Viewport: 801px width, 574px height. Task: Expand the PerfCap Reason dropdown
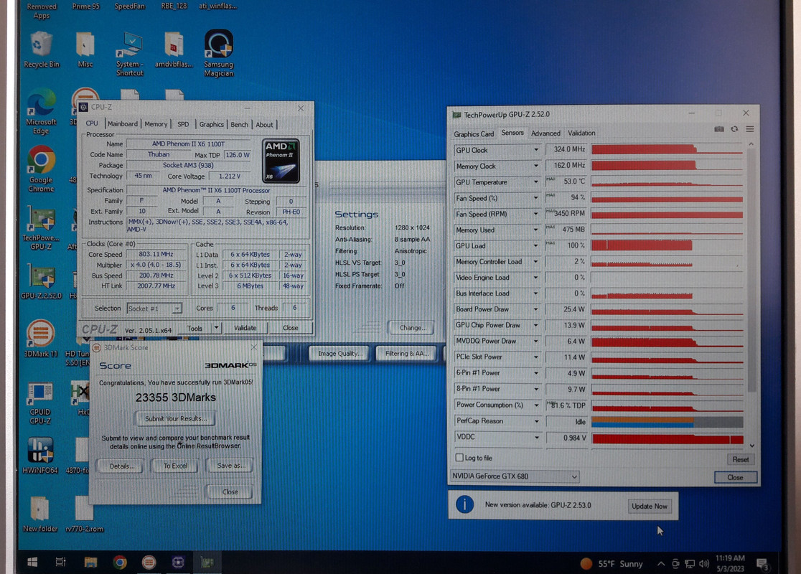click(536, 420)
